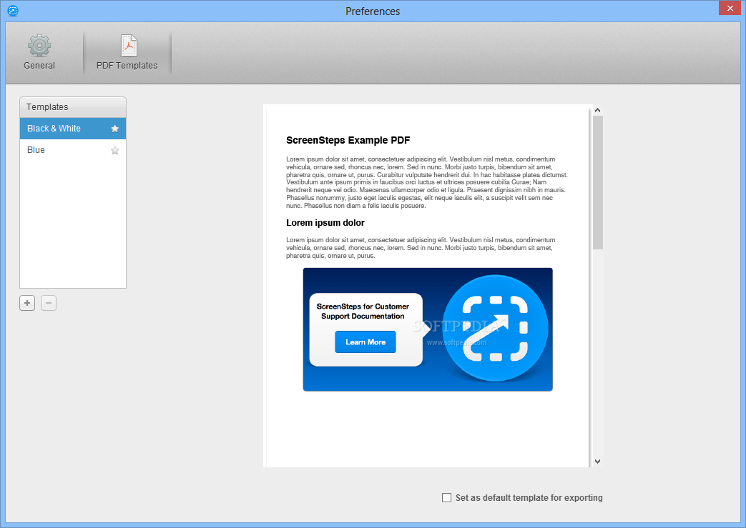Click the ScreenSteps banner image in the preview
Viewport: 746px width, 528px height.
pos(428,329)
